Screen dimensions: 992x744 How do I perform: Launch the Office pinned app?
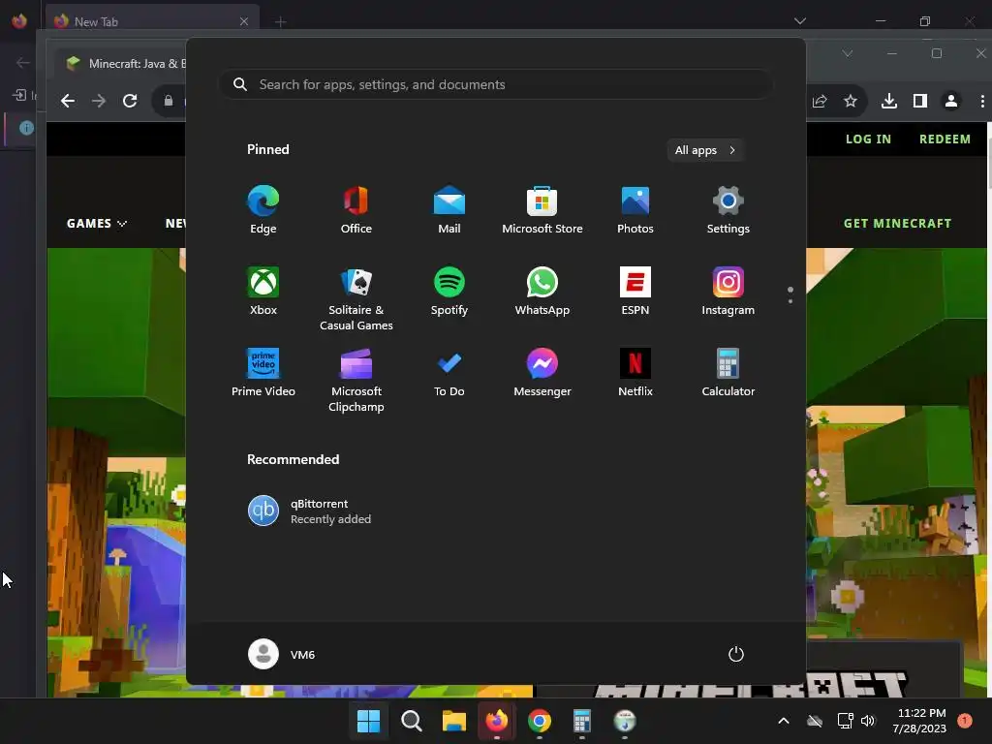click(x=356, y=209)
